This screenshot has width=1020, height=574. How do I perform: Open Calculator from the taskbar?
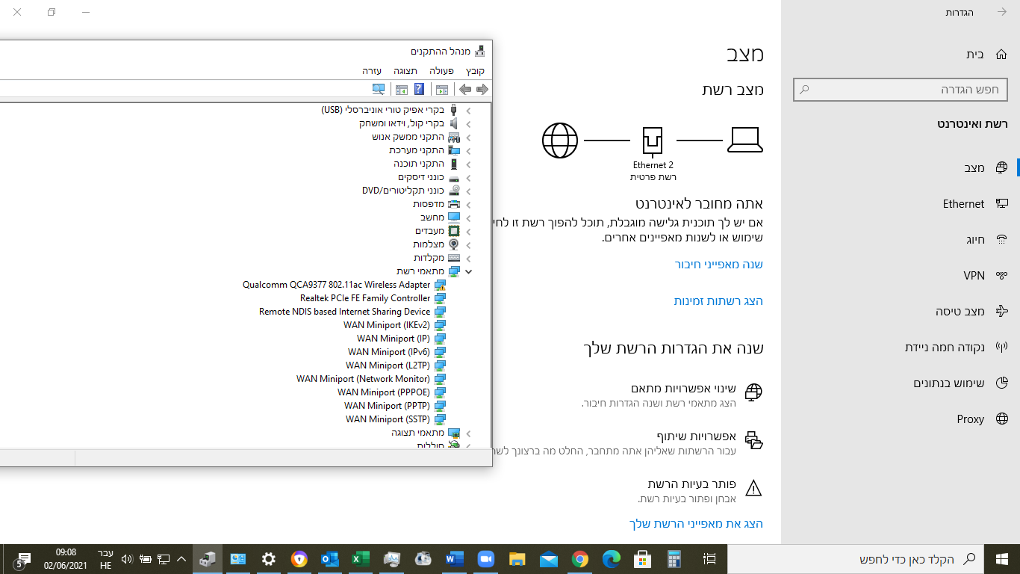click(674, 559)
